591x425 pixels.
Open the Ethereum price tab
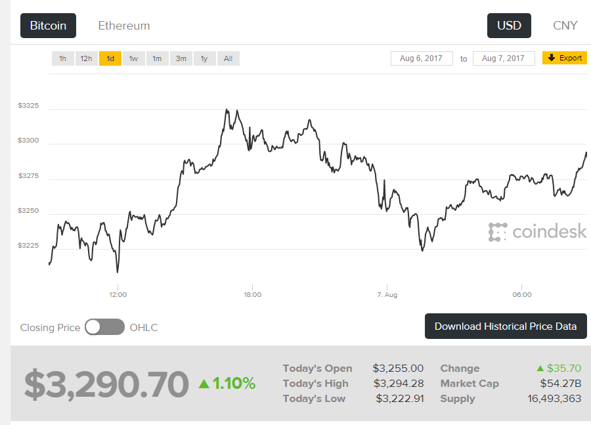pos(124,26)
